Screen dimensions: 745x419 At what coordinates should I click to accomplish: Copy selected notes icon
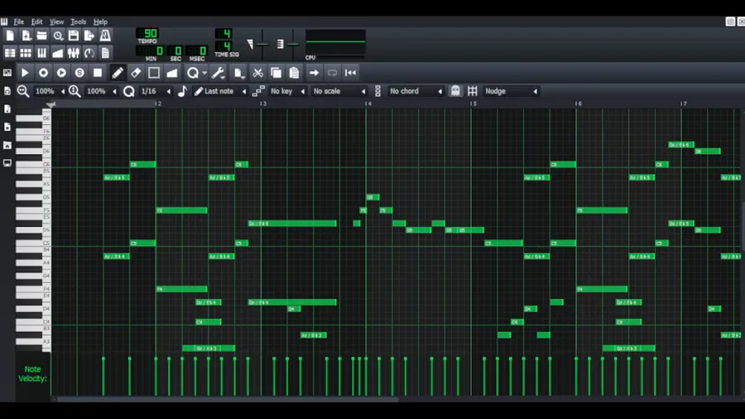pos(276,73)
